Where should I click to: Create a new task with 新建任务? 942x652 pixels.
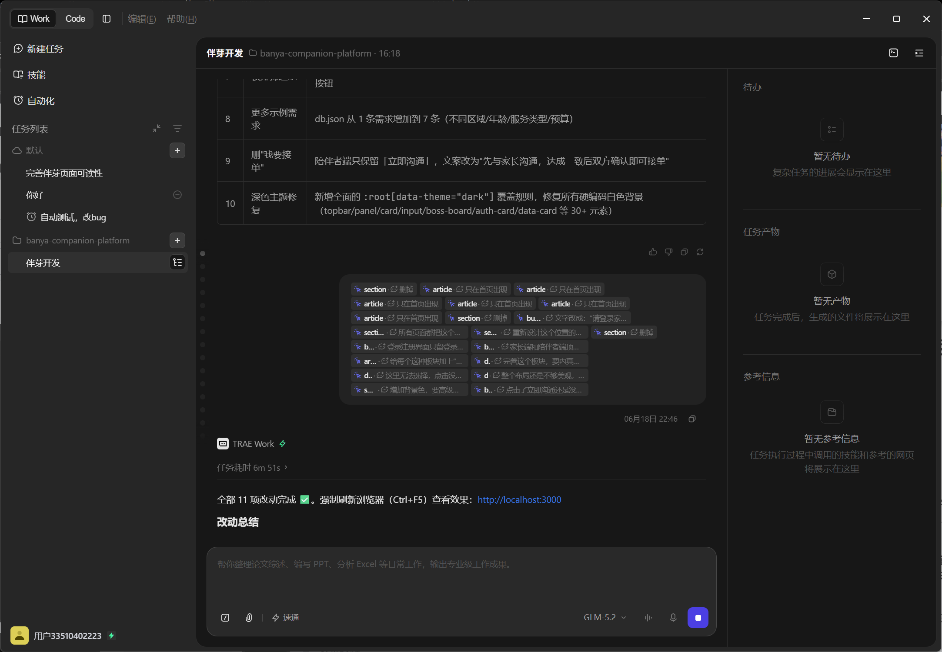coord(38,49)
